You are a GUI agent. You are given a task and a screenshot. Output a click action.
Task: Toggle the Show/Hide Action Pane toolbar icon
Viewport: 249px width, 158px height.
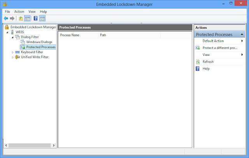click(x=42, y=18)
